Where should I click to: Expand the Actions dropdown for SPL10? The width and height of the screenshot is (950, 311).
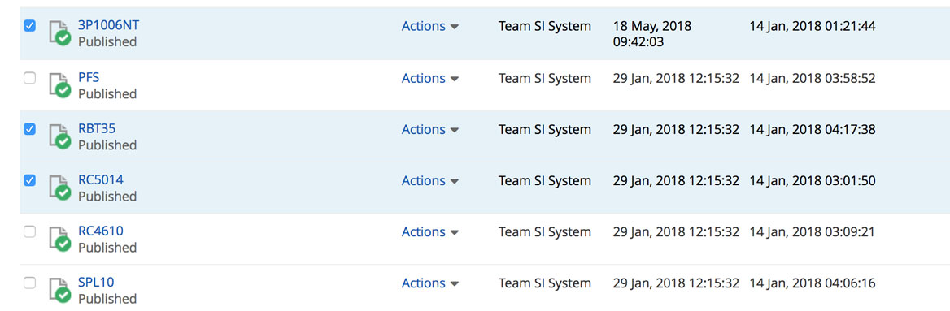pos(430,283)
